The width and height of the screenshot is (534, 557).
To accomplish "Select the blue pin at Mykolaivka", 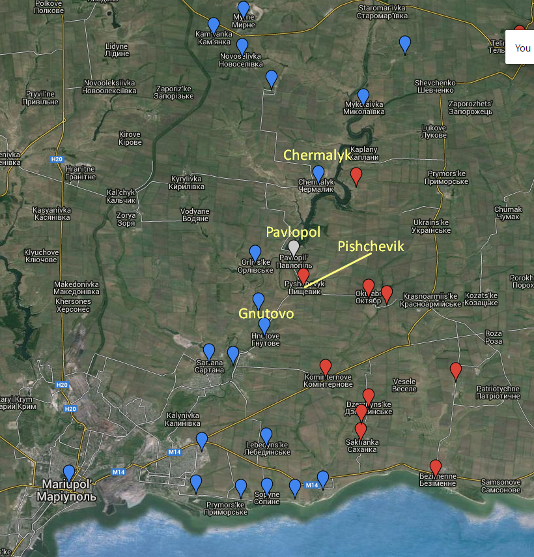I will [363, 95].
